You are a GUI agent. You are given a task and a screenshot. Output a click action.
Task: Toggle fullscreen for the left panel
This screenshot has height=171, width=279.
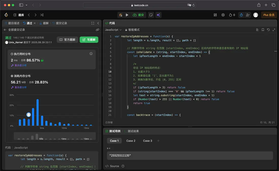click(93, 23)
